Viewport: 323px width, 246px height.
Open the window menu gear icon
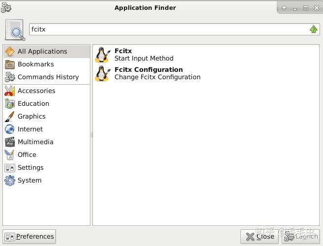point(6,8)
